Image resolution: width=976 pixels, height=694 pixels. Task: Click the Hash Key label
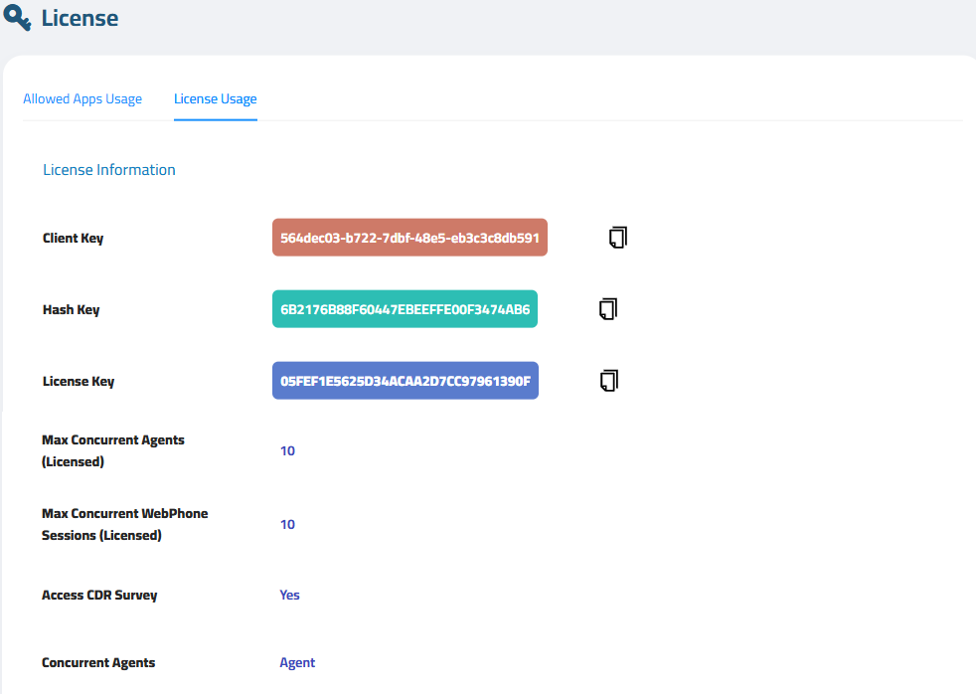pos(71,309)
